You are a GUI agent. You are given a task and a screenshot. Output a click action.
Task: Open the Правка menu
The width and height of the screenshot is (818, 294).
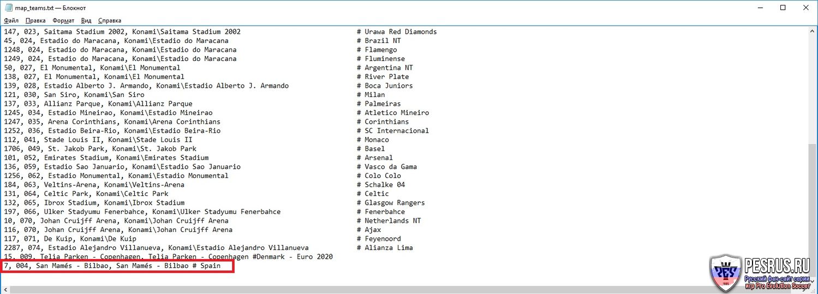[x=35, y=21]
